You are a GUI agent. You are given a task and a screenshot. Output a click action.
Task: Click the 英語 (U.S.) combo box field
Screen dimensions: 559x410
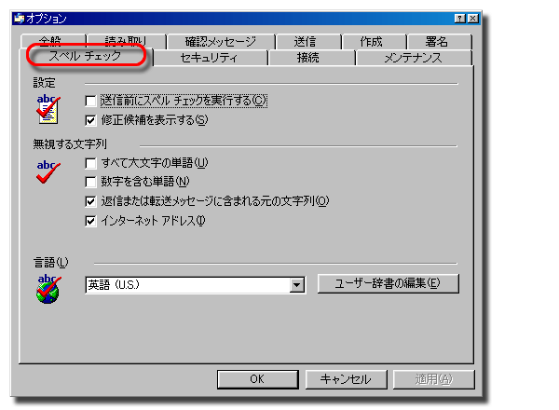pos(195,285)
